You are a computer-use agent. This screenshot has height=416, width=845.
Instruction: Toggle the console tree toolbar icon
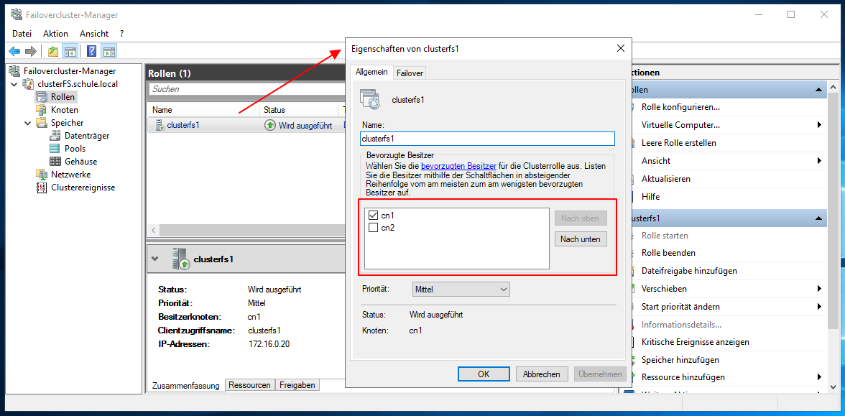pos(68,50)
